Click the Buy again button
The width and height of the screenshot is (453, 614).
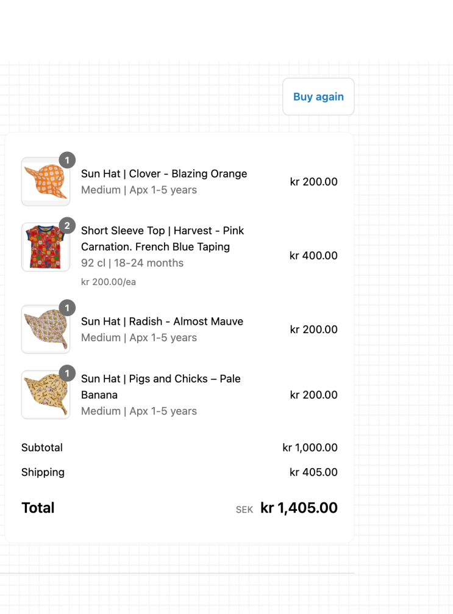click(x=318, y=96)
